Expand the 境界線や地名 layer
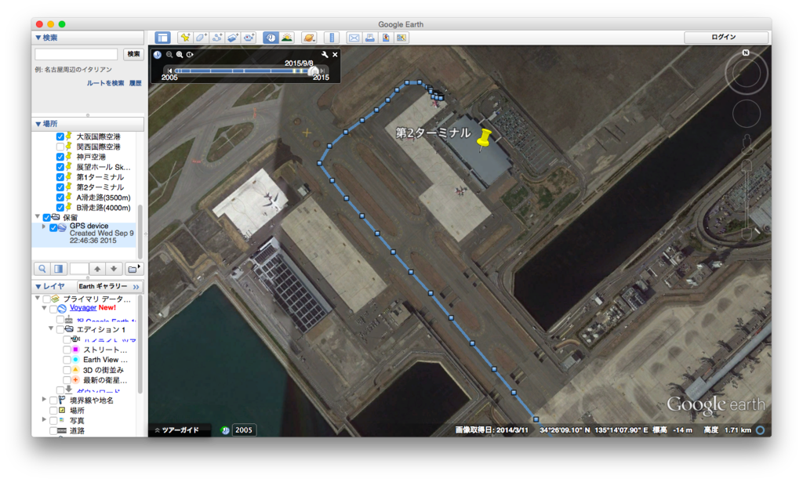Image resolution: width=803 pixels, height=482 pixels. (x=44, y=399)
